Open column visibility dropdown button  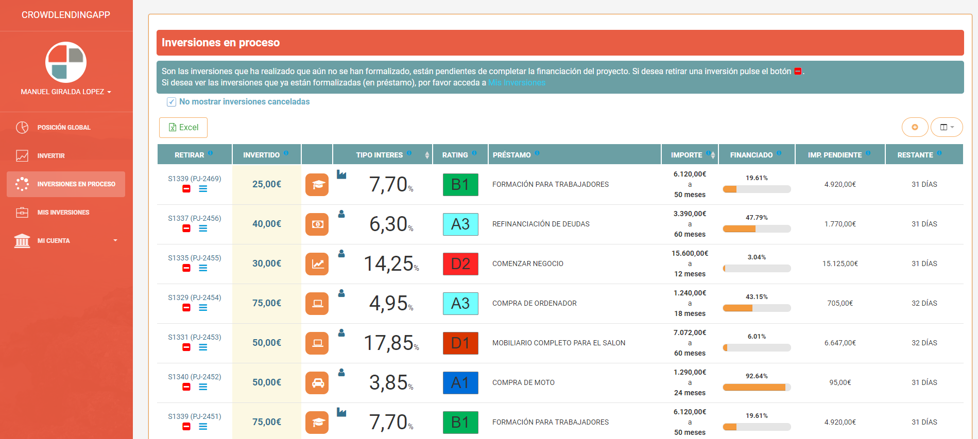click(x=947, y=127)
